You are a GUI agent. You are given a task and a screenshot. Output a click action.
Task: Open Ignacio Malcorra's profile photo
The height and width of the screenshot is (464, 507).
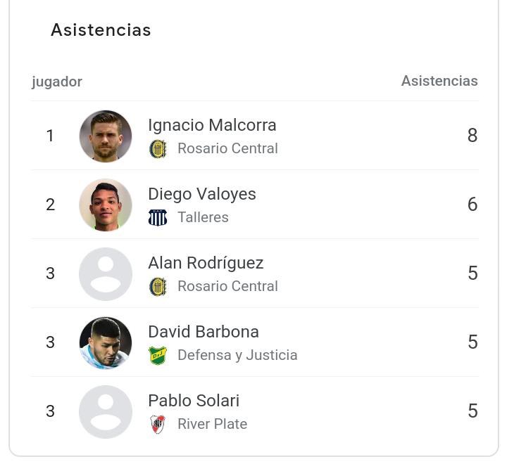(x=106, y=136)
